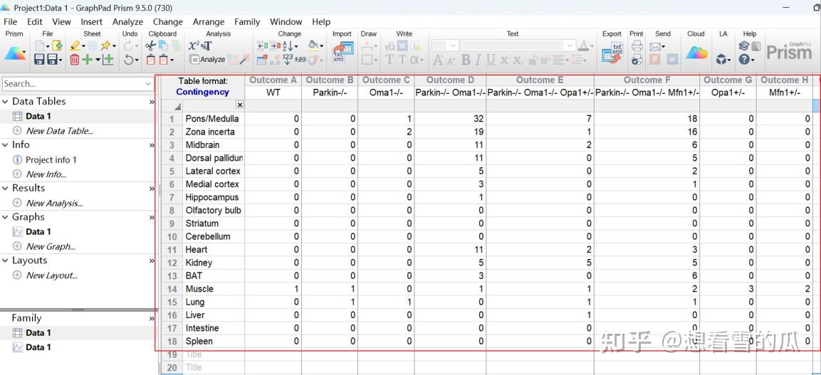
Task: Click the LA cube icon
Action: click(721, 60)
